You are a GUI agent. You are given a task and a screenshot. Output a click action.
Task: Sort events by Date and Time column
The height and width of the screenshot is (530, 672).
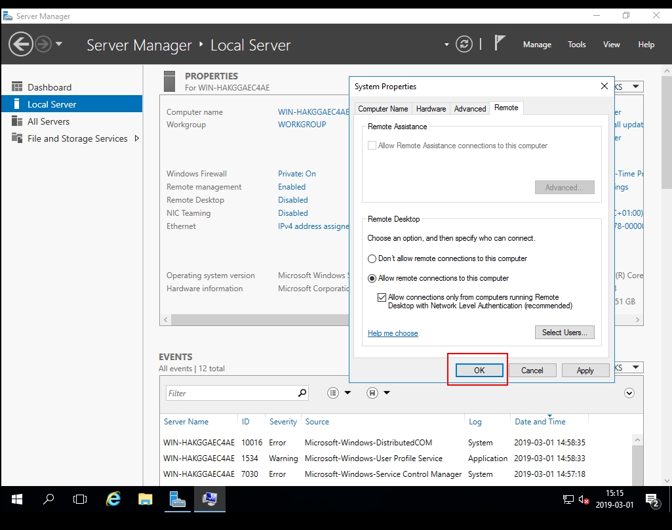coord(540,422)
